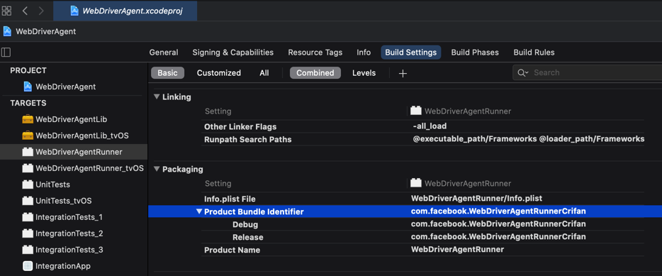662x276 pixels.
Task: Select the Other Linker Flags setting
Action: [240, 127]
